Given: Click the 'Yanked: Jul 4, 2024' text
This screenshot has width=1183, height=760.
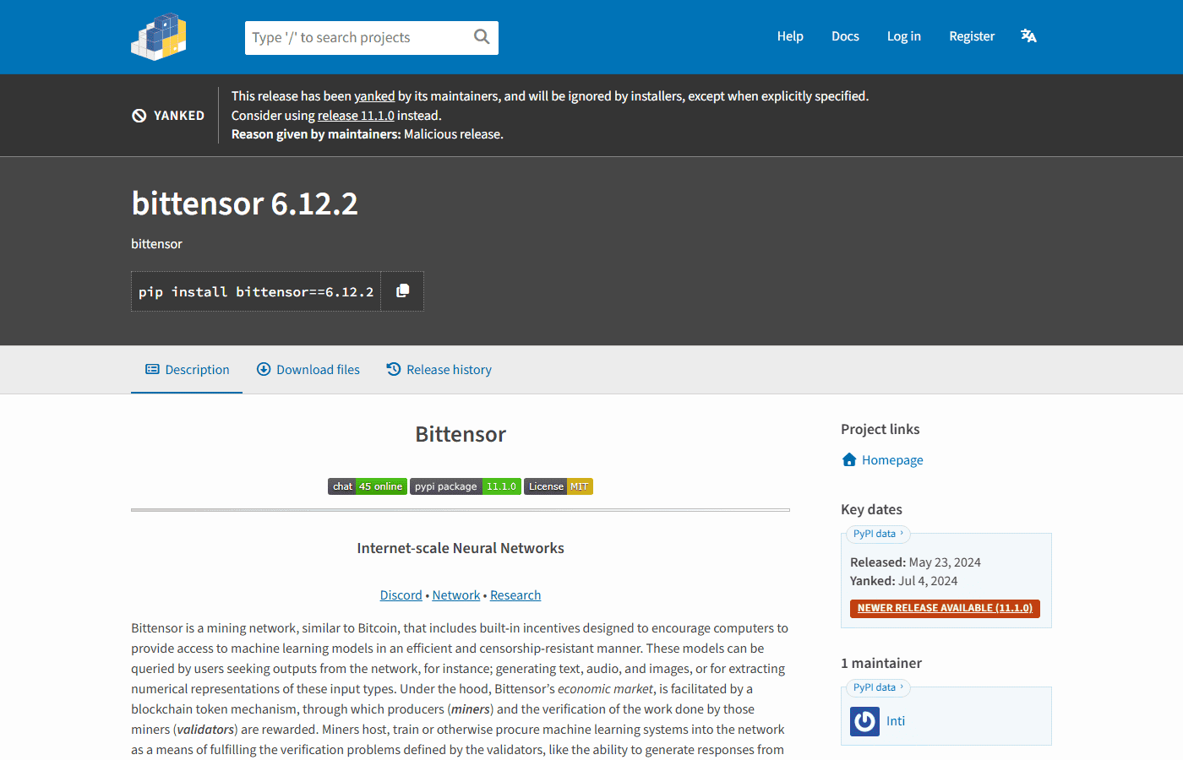Looking at the screenshot, I should coord(904,581).
